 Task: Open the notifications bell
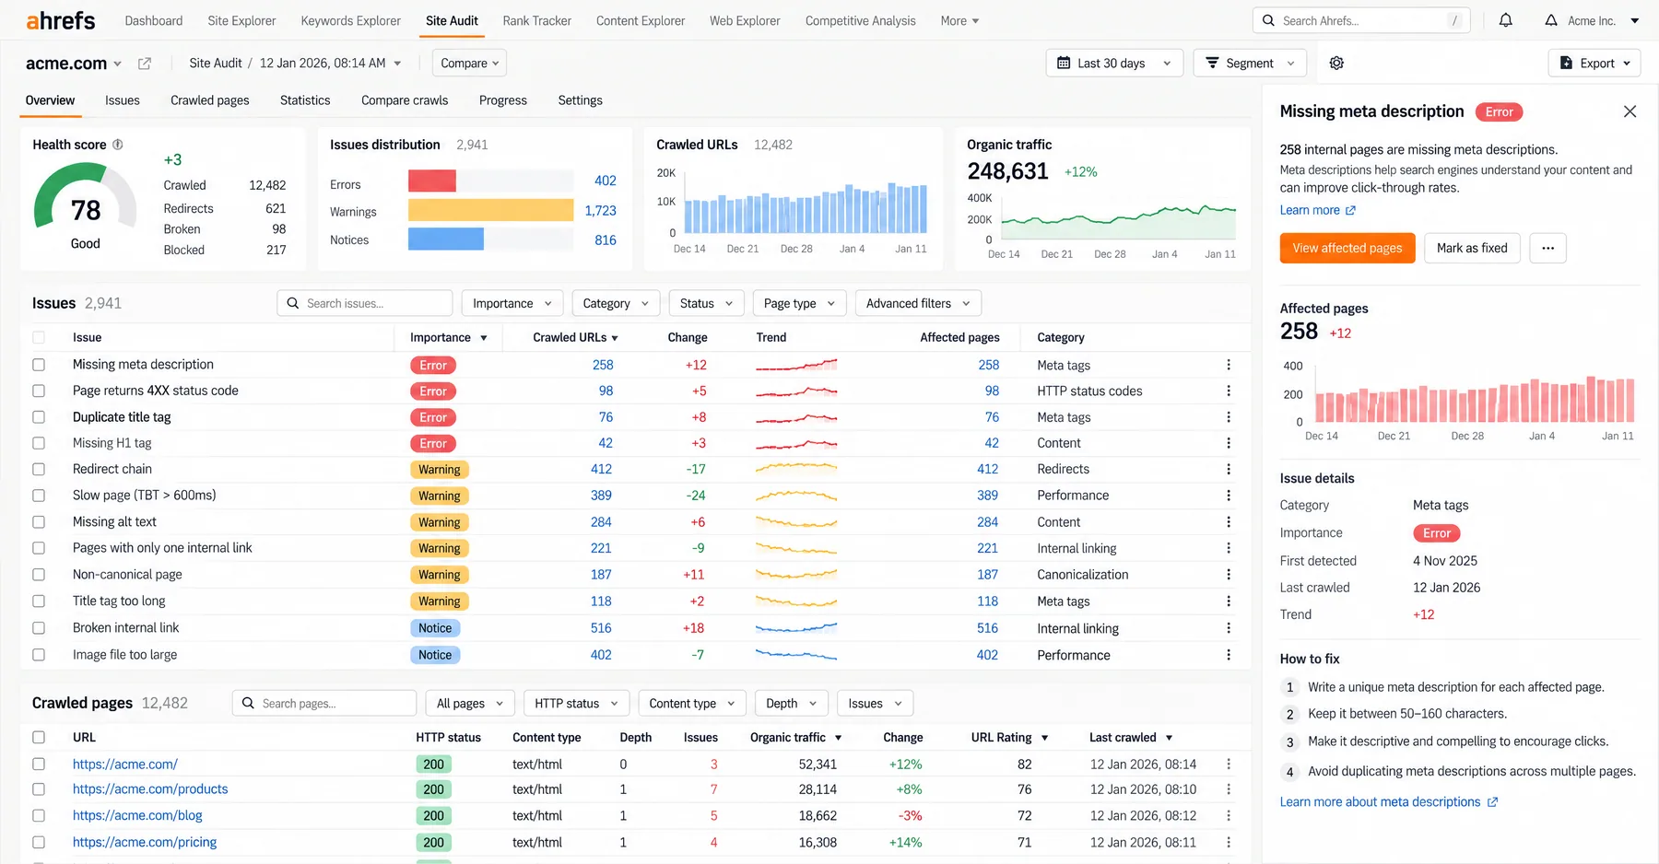pyautogui.click(x=1505, y=20)
